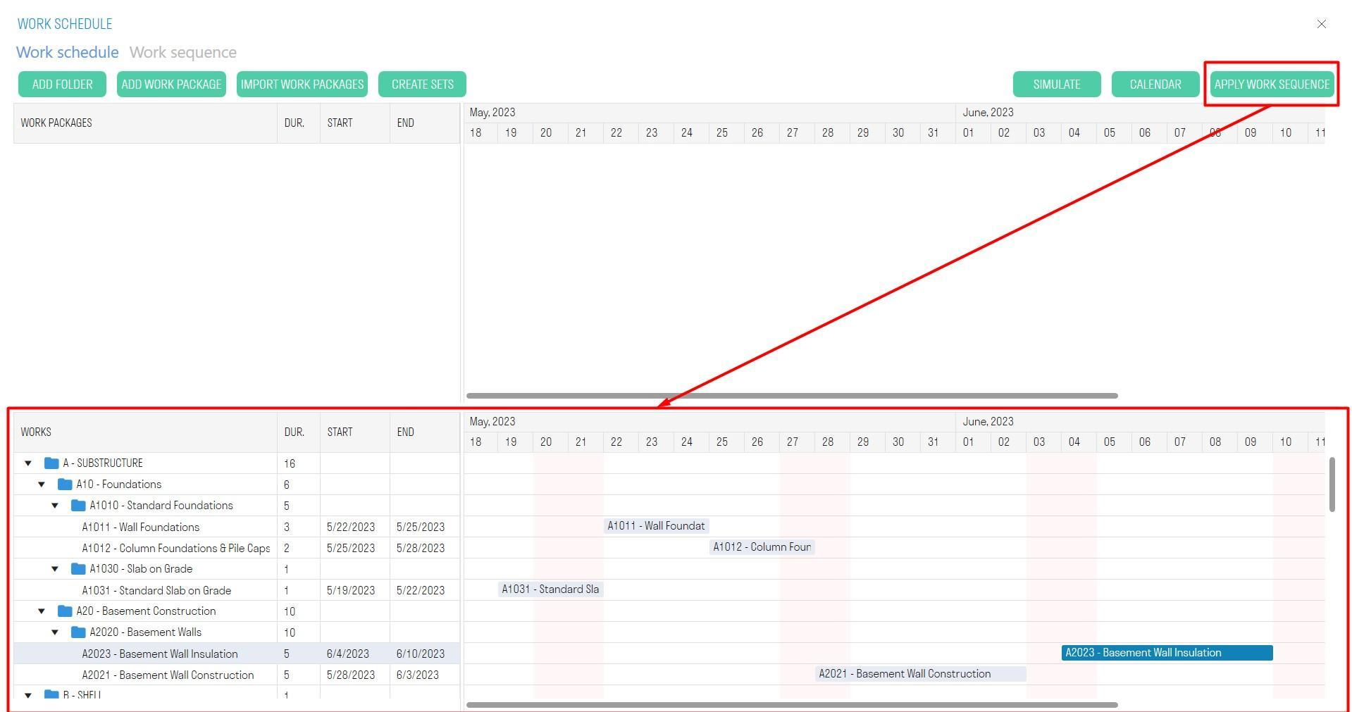This screenshot has height=712, width=1352.
Task: Collapse the A10 - Foundations arrow
Action: click(42, 485)
